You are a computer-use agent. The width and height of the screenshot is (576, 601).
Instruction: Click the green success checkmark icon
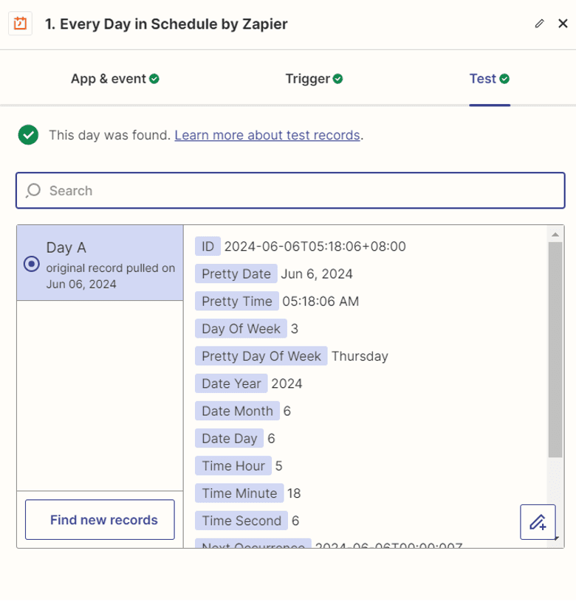28,135
